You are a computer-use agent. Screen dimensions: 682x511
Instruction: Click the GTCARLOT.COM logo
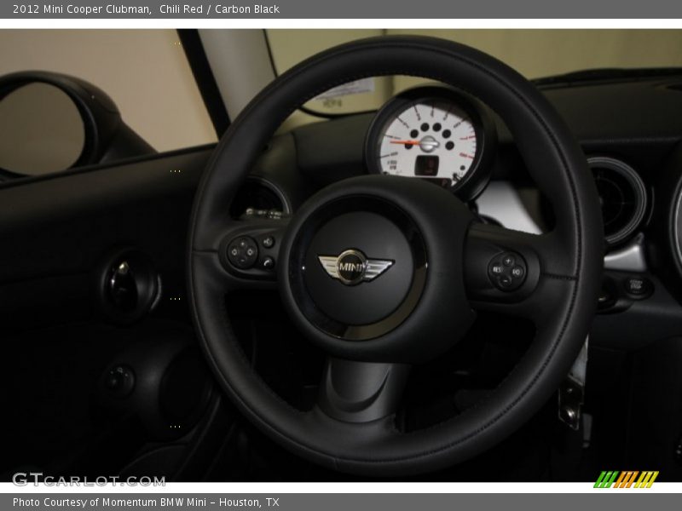90,479
